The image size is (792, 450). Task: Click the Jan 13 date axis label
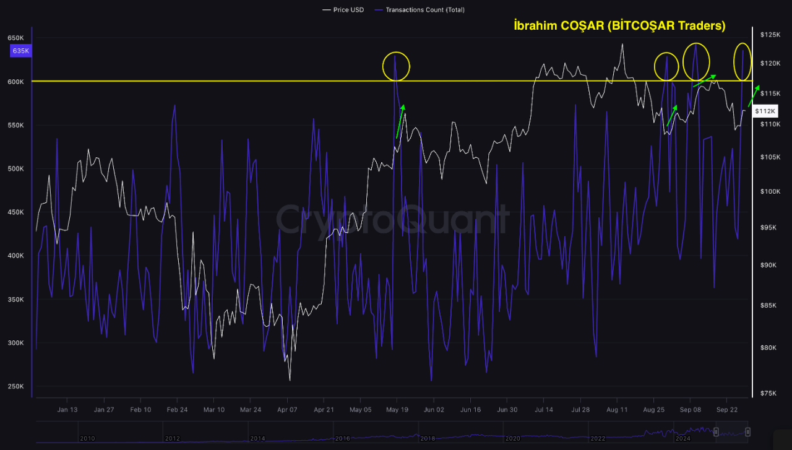tap(67, 409)
